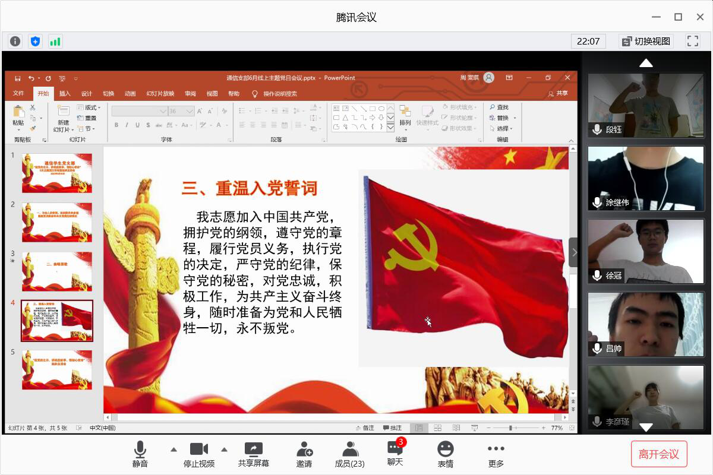This screenshot has width=713, height=475.
Task: Open the more options ellipsis icon
Action: (x=496, y=454)
